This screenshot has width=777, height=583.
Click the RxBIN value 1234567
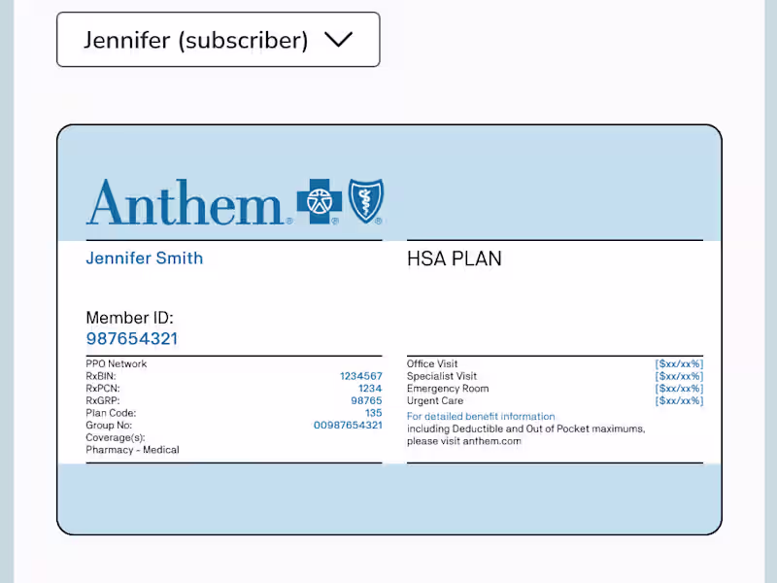tap(361, 376)
